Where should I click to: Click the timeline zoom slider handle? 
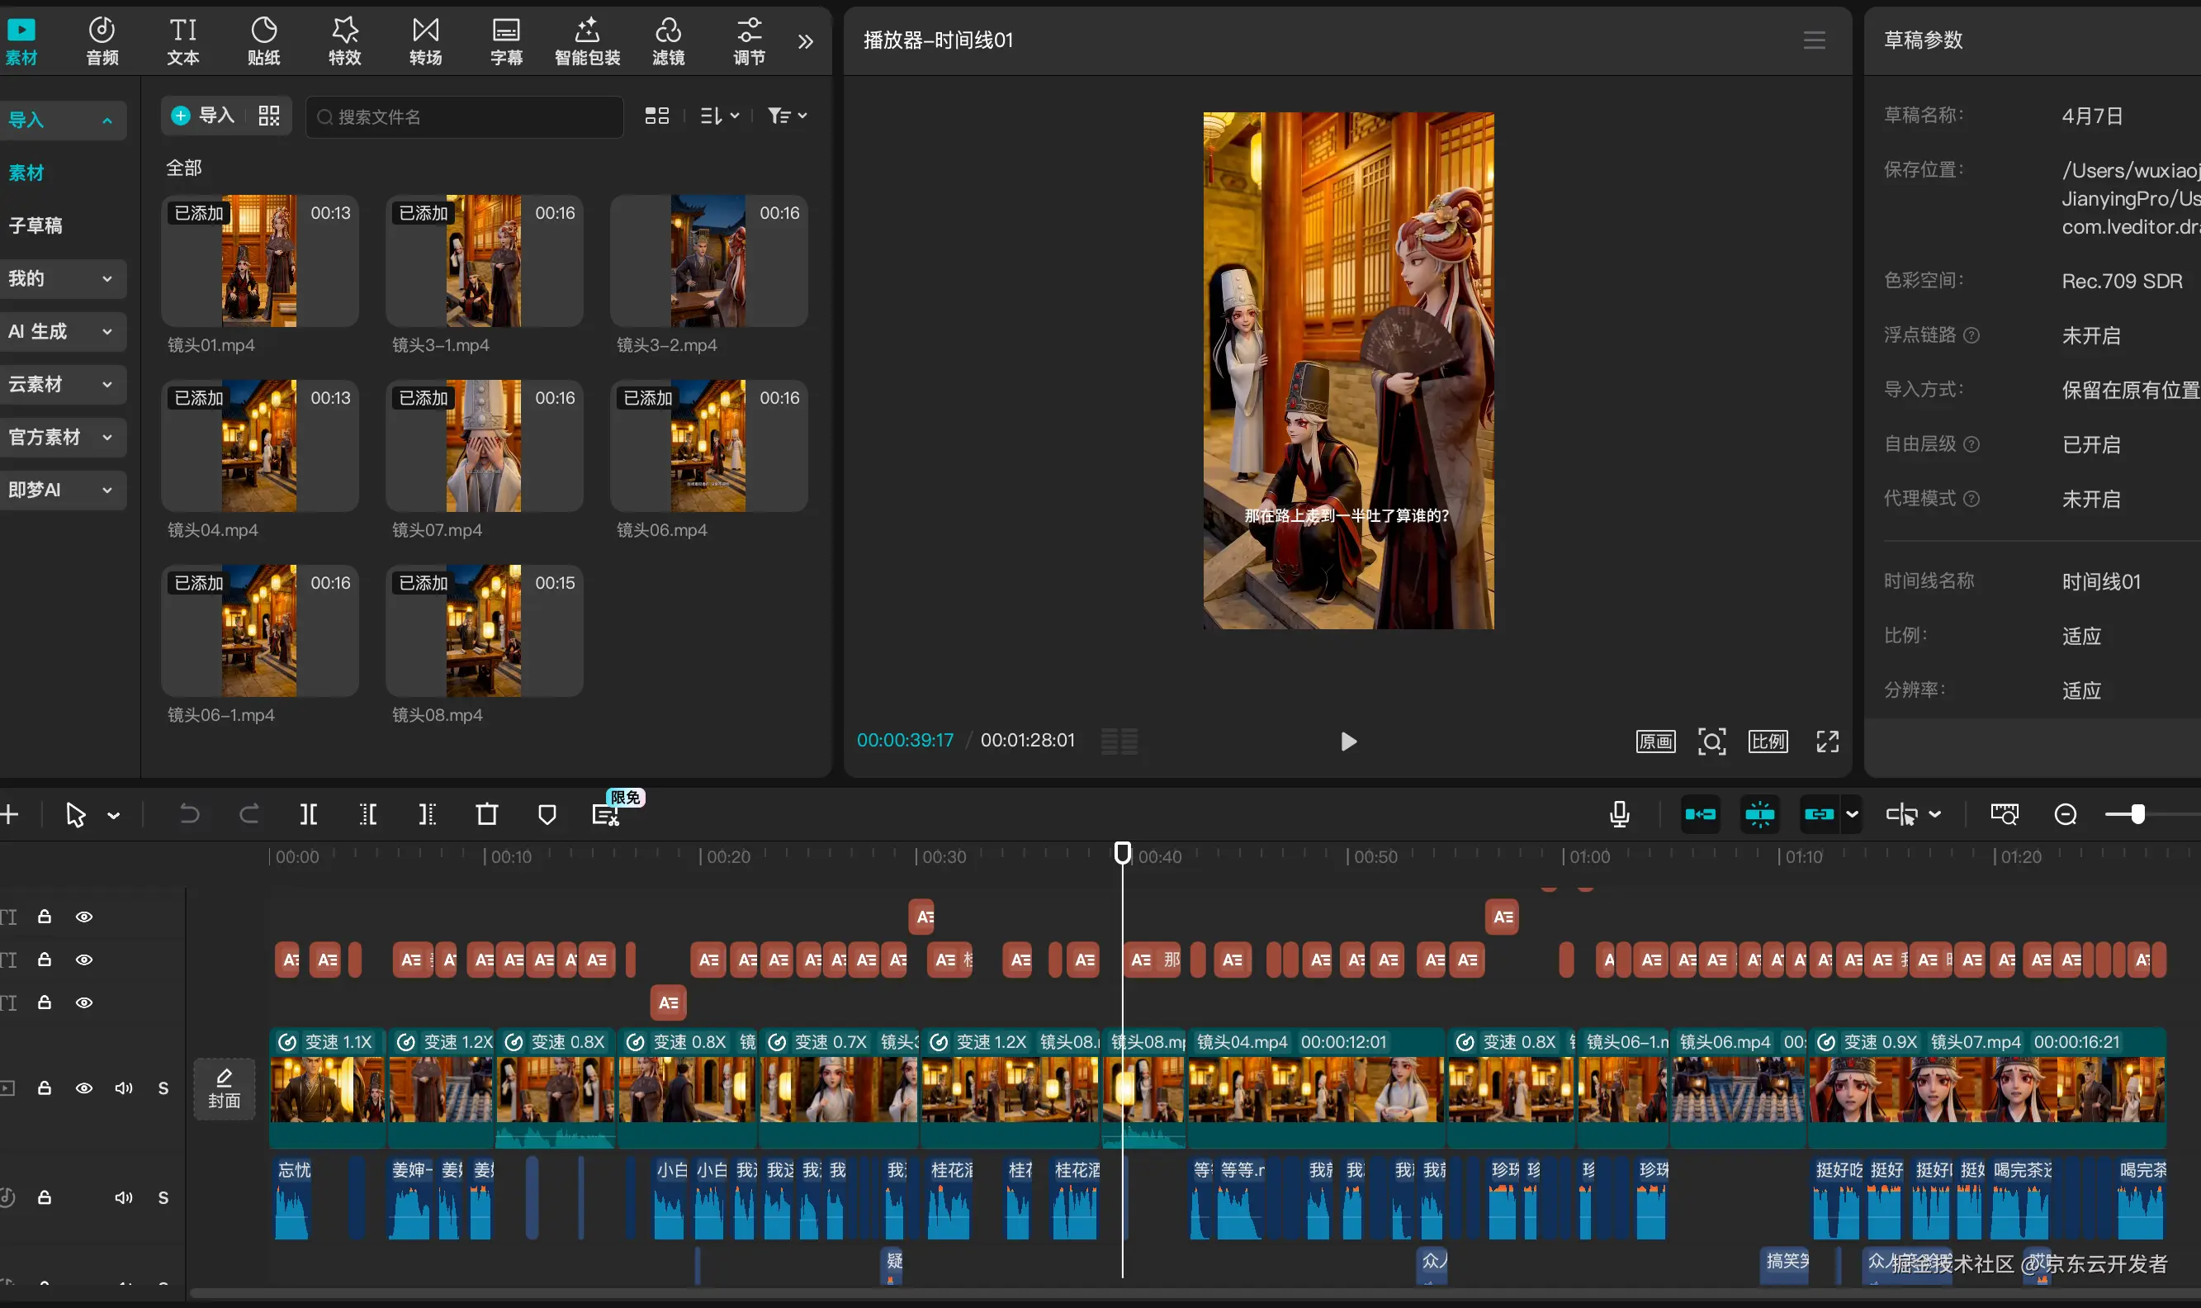coord(2137,813)
